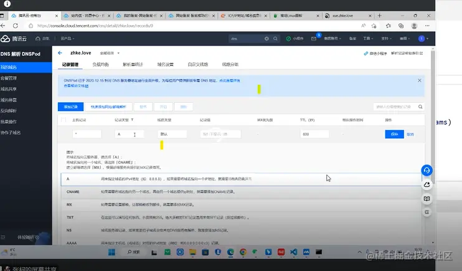Image resolution: width=462 pixels, height=271 pixels.
Task: Expand the 云产品 dropdown menu
Action: [67, 39]
